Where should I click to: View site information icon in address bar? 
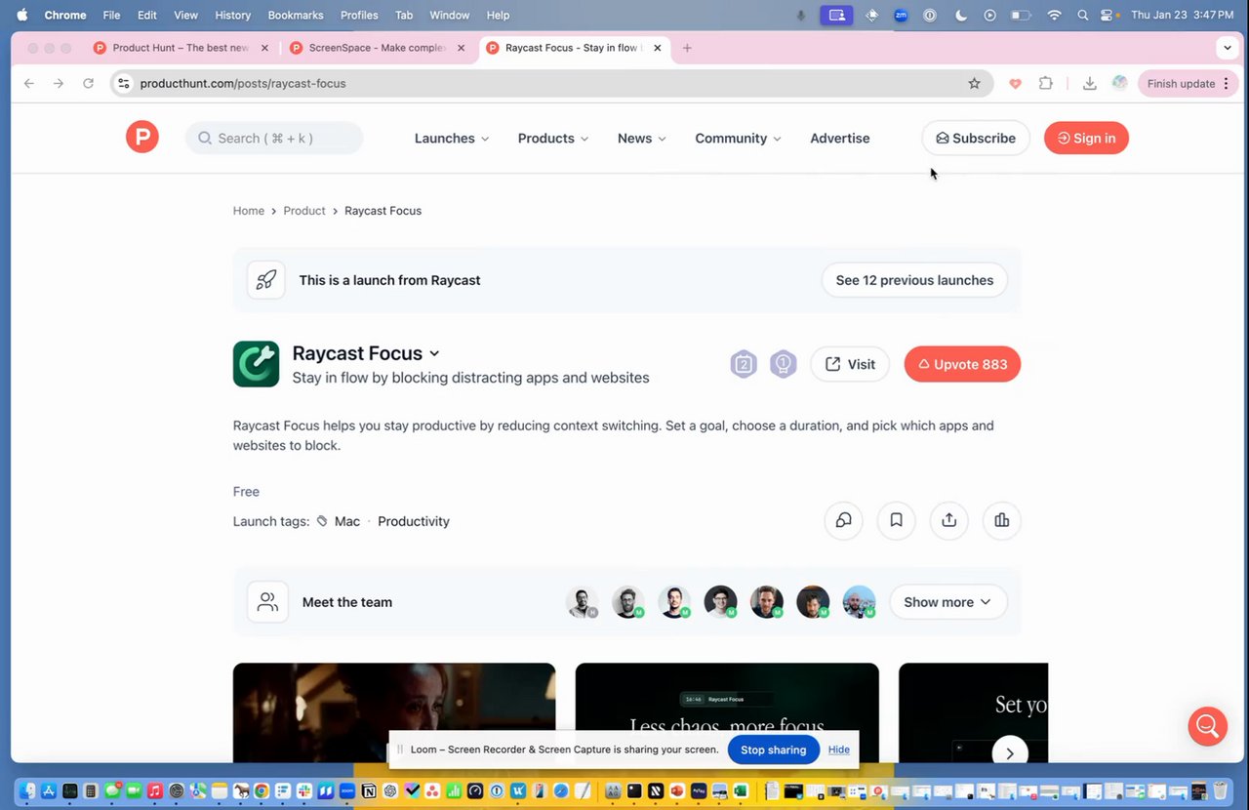[x=123, y=84]
